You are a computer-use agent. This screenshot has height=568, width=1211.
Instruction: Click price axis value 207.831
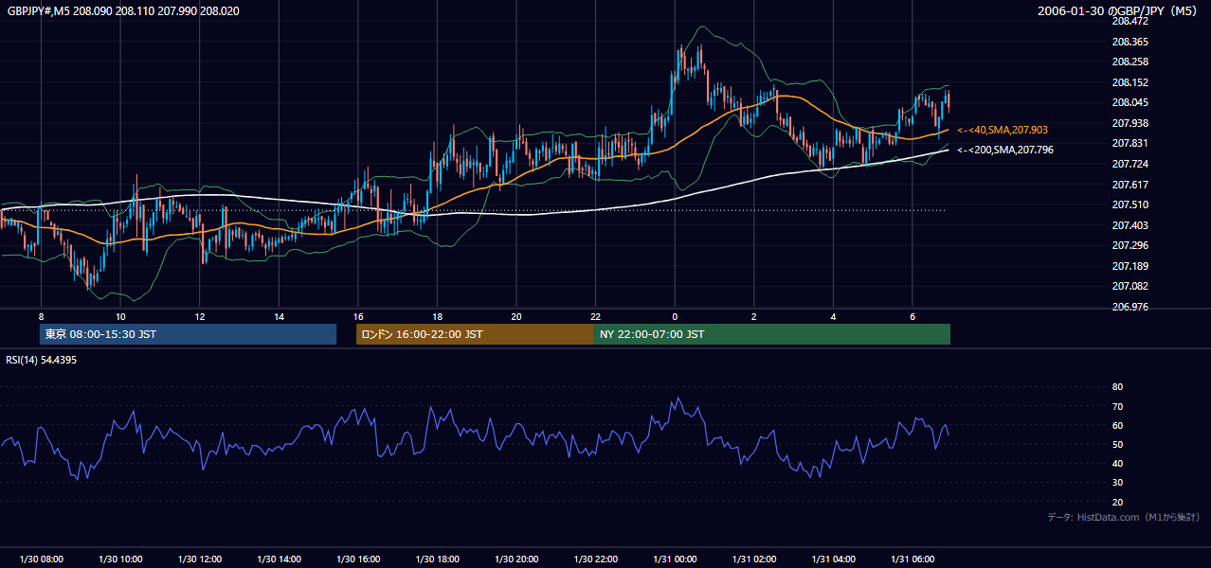(x=1130, y=143)
